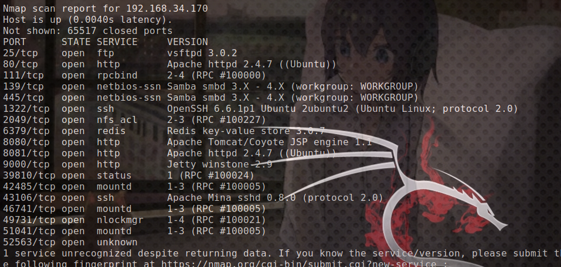Click the Jetty winstone 2.9 text
Image resolution: width=561 pixels, height=267 pixels.
coord(220,164)
